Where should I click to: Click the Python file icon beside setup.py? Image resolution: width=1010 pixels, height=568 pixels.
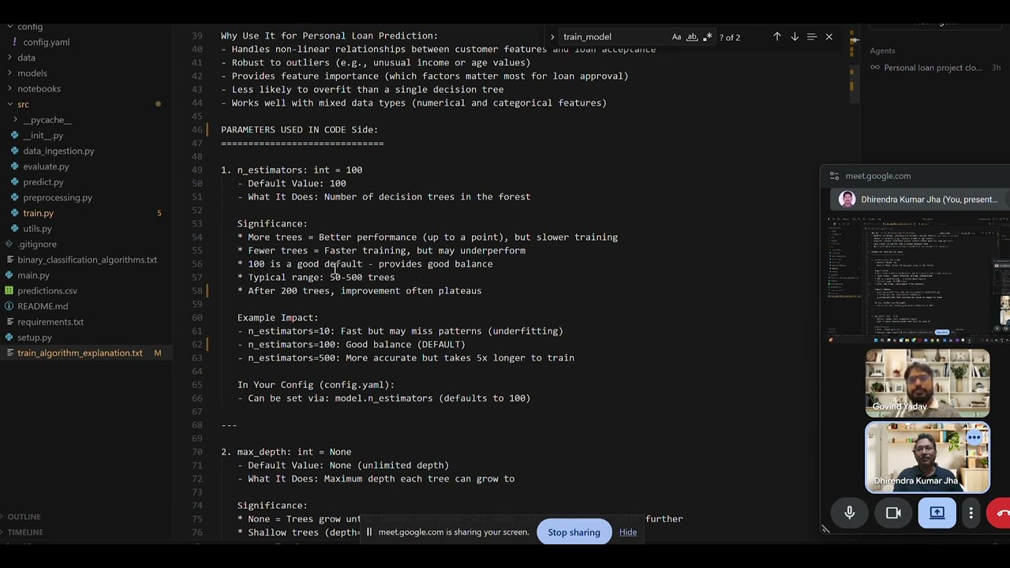(9, 338)
